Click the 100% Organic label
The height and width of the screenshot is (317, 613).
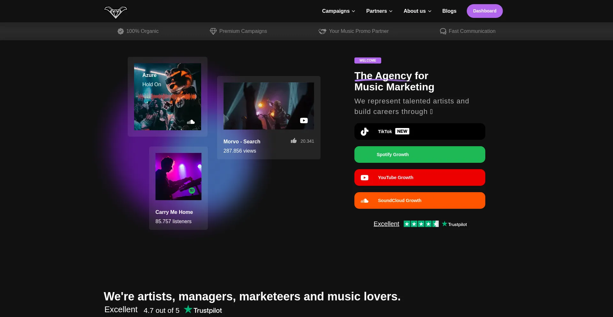[142, 31]
